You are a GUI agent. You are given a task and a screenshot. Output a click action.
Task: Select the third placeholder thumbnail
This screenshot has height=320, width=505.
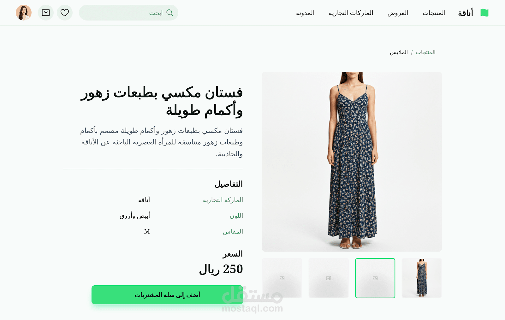coord(329,278)
